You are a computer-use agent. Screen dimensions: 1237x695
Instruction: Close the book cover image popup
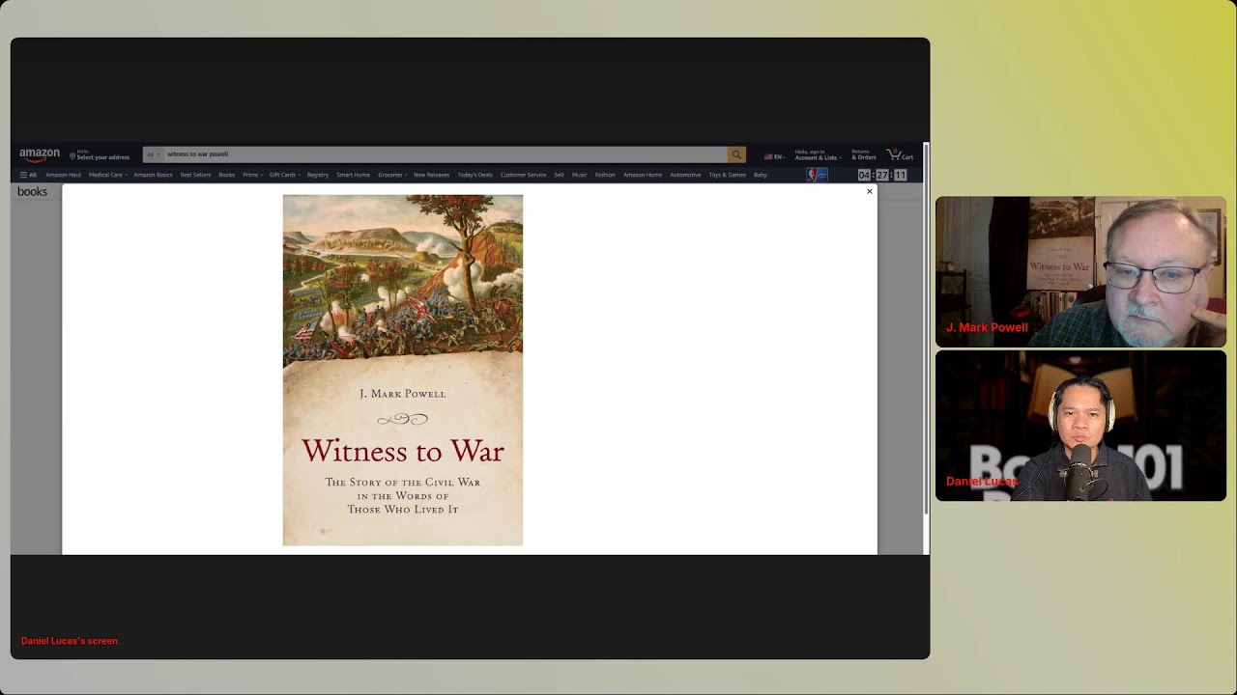[x=869, y=191]
